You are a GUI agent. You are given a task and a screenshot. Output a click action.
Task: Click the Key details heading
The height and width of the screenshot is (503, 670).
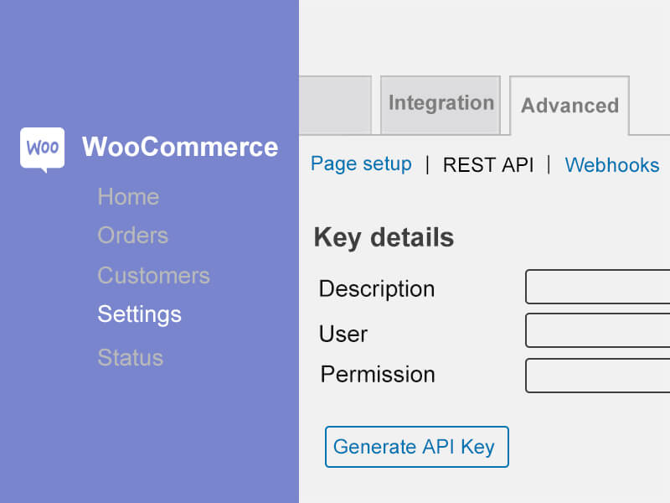[x=384, y=237]
